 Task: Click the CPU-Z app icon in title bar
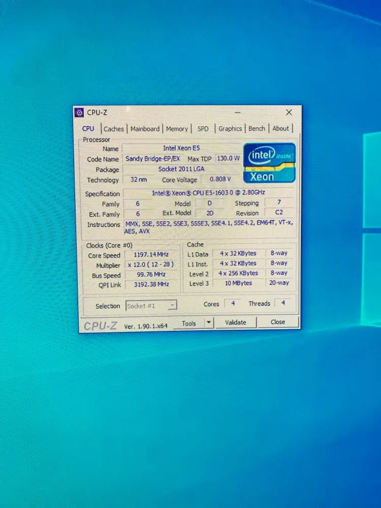coord(79,112)
